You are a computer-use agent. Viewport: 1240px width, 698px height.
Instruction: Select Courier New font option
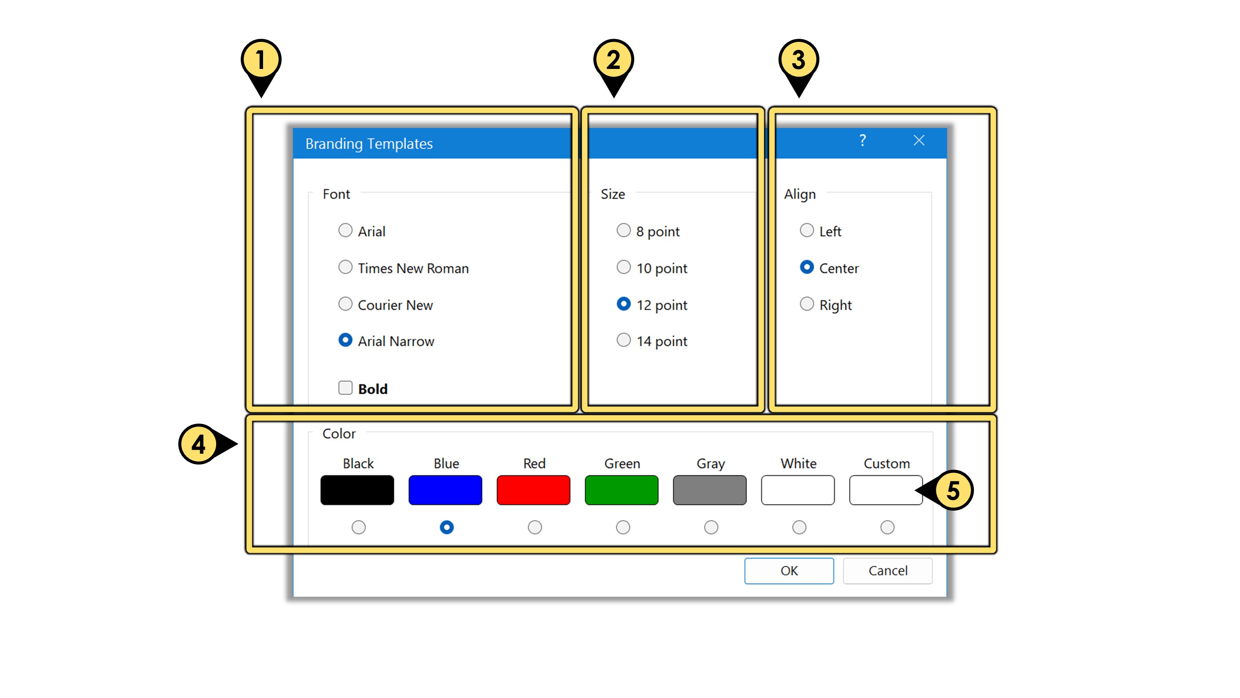coord(345,304)
